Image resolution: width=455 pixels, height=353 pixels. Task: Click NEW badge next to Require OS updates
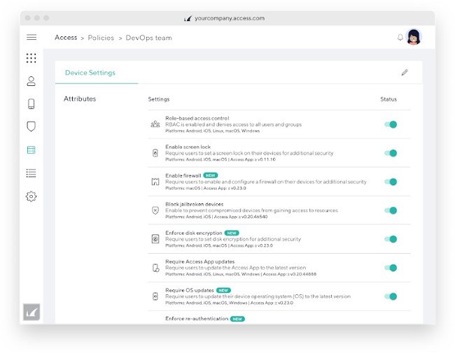point(223,290)
